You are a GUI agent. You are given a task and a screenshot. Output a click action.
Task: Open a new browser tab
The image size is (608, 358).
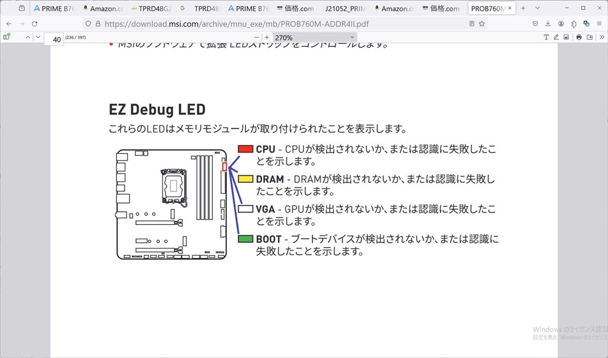(523, 8)
